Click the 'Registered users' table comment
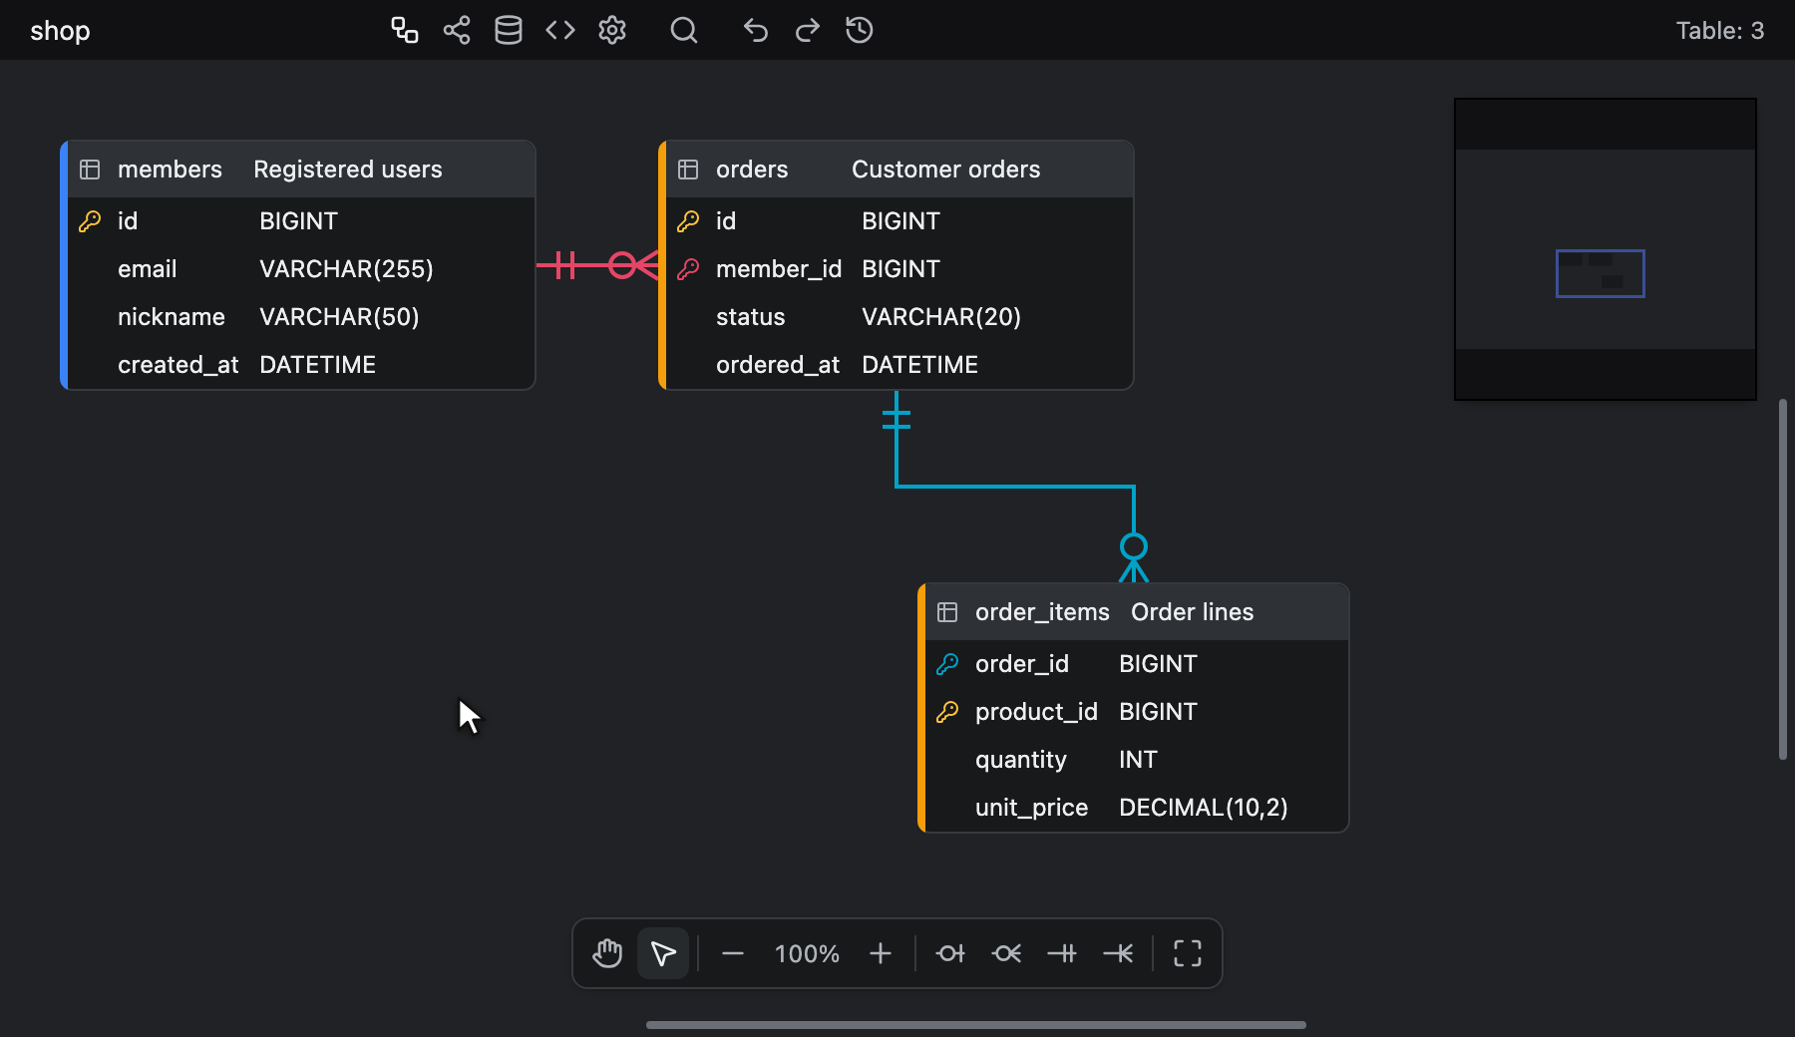This screenshot has height=1037, width=1795. pos(348,170)
